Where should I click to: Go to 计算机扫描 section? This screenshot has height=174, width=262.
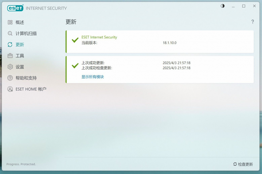pos(26,33)
